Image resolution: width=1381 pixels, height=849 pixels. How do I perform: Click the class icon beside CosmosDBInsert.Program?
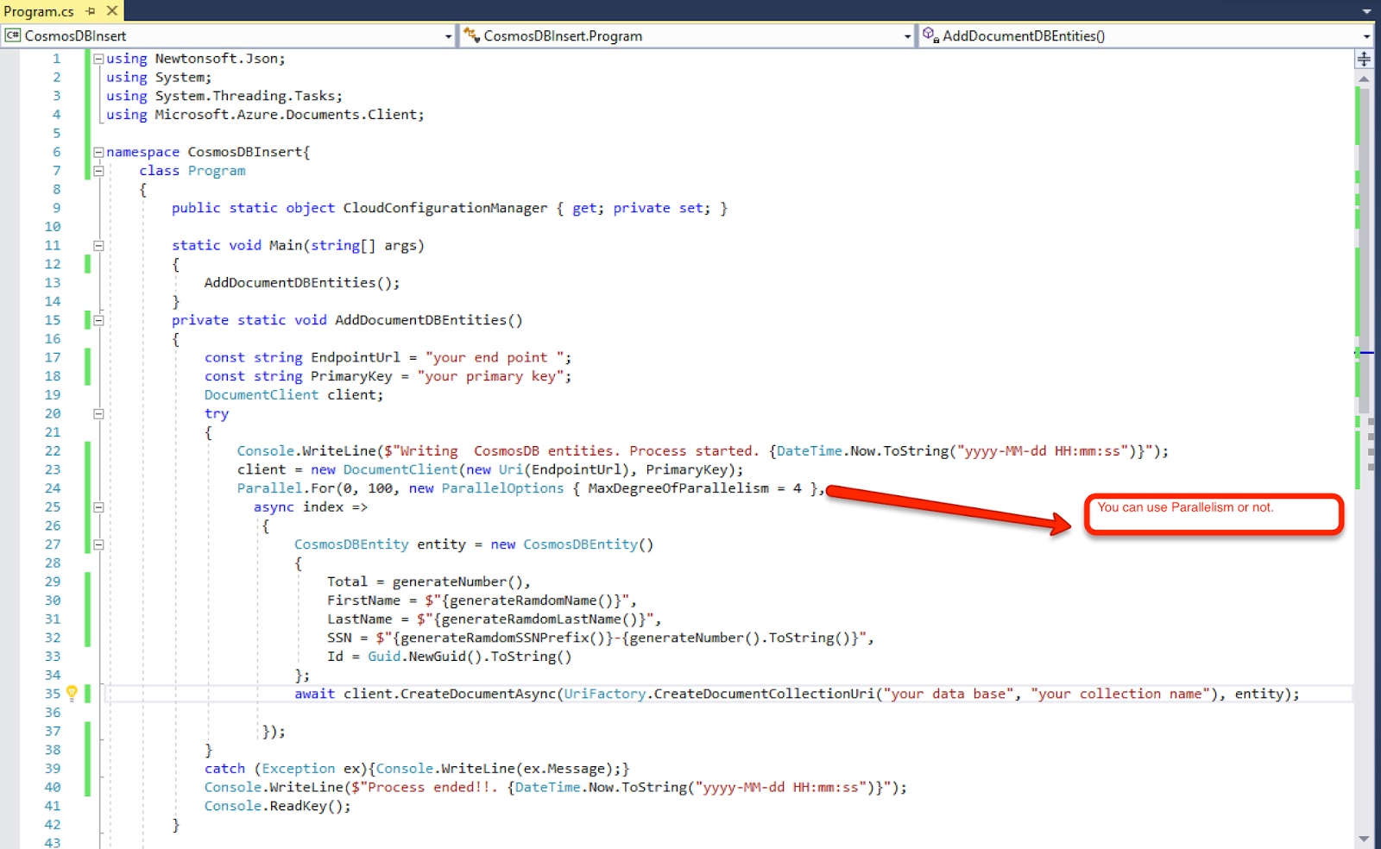(x=471, y=35)
